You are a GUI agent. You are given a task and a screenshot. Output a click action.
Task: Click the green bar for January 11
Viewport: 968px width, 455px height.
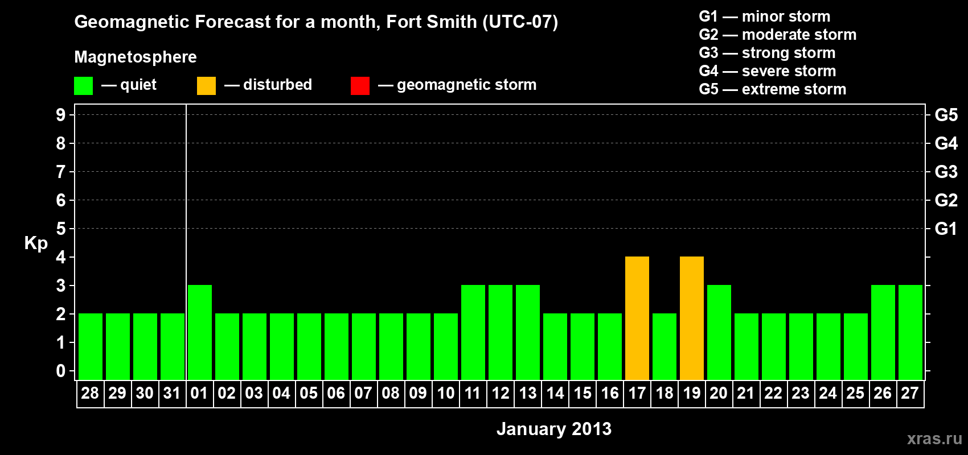473,333
